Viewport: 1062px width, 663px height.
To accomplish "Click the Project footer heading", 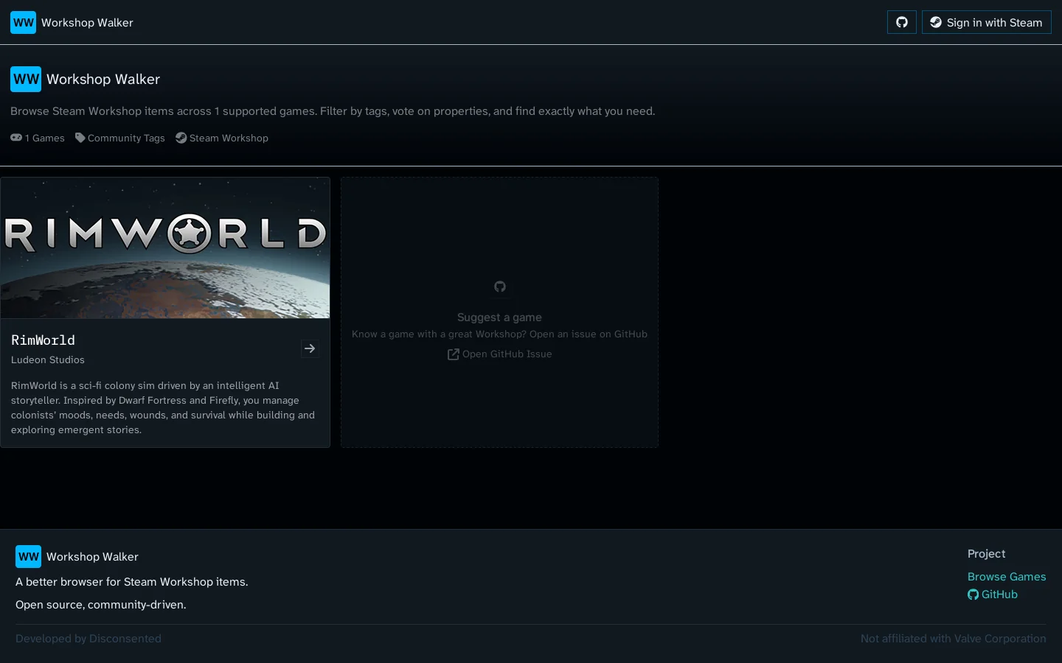I will (986, 554).
